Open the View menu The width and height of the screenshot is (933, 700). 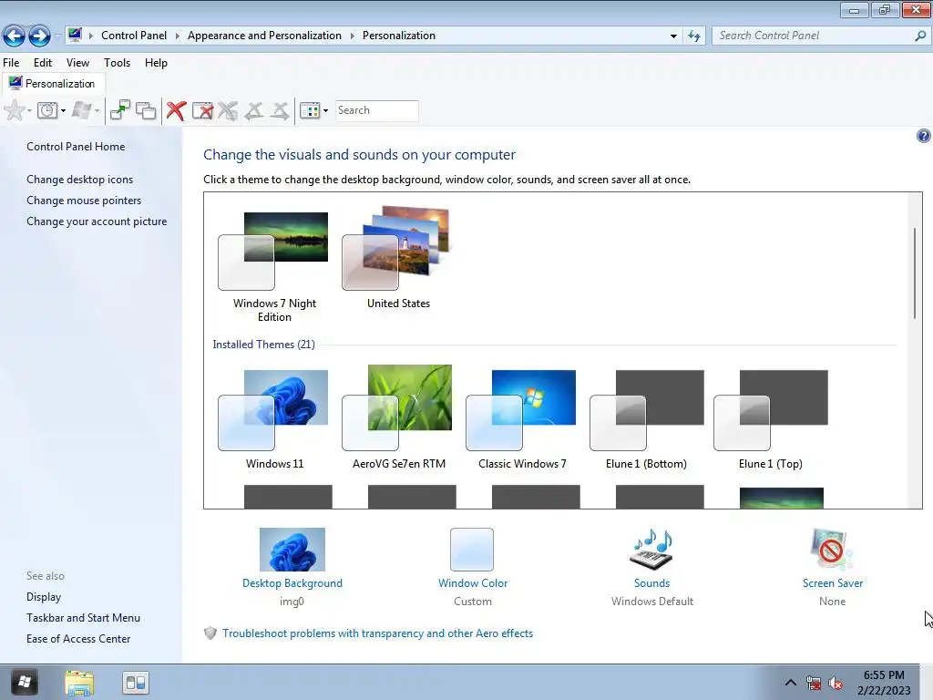[x=77, y=63]
